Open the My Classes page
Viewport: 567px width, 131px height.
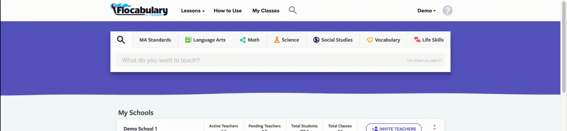tap(266, 11)
